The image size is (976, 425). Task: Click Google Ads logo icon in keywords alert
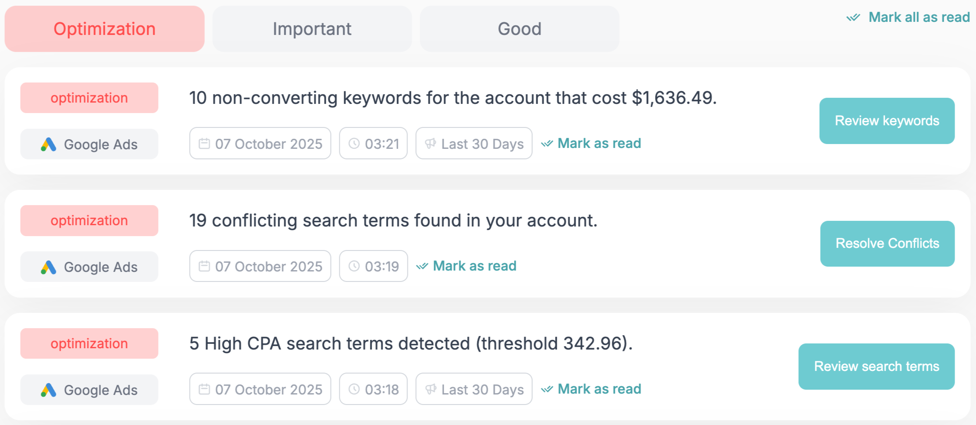click(x=48, y=144)
